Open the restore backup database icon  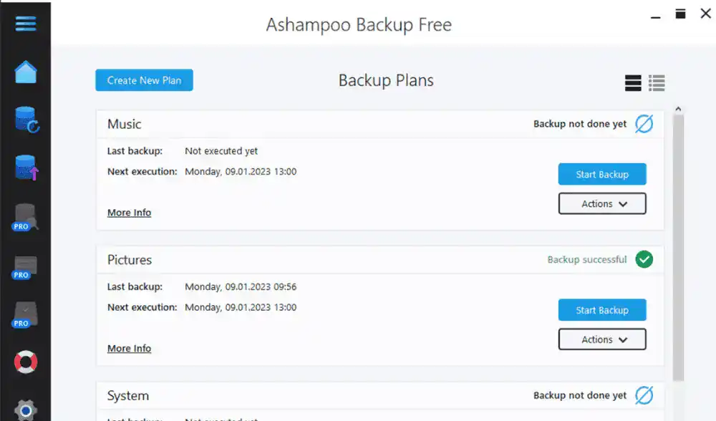[x=26, y=120]
